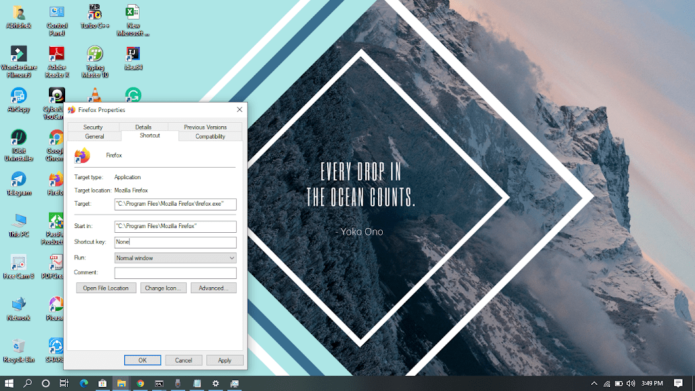Open the Run window mode dropdown
The image size is (695, 391).
[175, 258]
